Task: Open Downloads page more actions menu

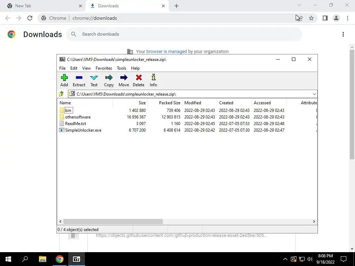Action: [343, 34]
